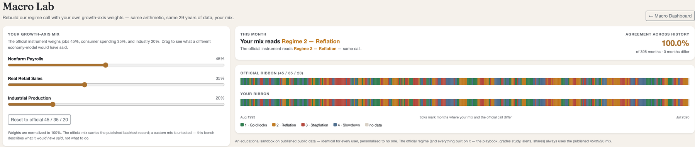
Task: Click the Aug 1993 start date label
Action: [x=247, y=117]
